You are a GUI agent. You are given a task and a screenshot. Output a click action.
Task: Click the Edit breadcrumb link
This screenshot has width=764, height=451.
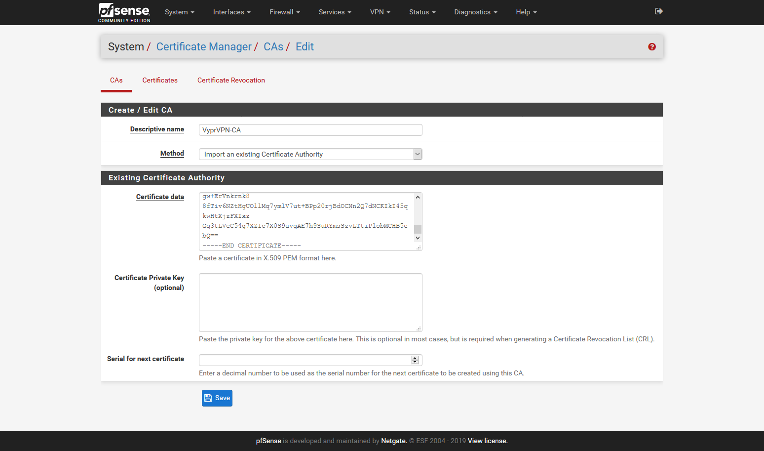(305, 46)
